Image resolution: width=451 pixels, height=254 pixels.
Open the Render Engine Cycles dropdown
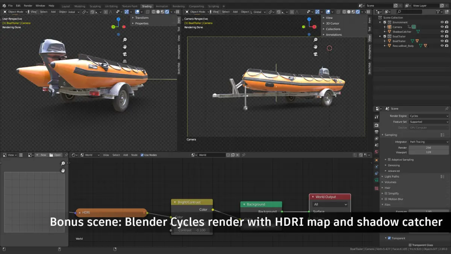429,116
